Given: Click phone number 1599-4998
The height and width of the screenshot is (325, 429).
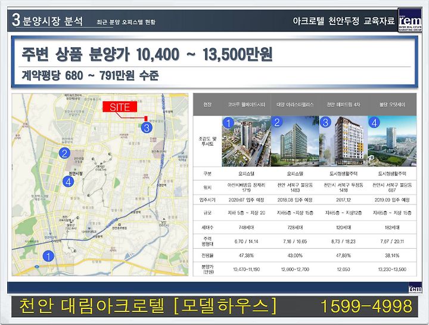Looking at the screenshot, I should point(366,306).
